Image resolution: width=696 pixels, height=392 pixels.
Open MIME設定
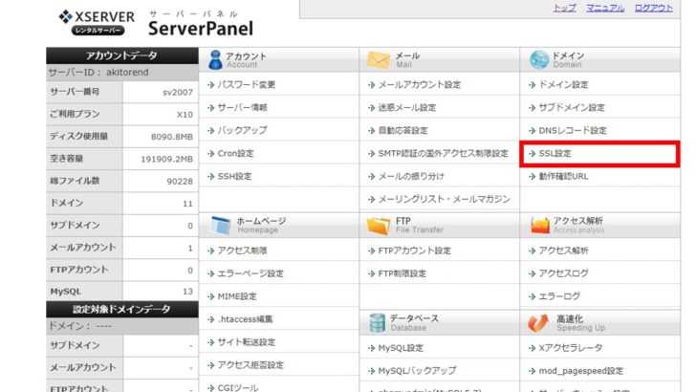pos(237,296)
